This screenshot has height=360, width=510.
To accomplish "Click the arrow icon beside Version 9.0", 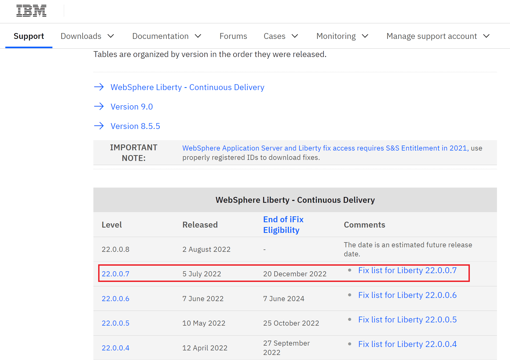I will click(99, 106).
